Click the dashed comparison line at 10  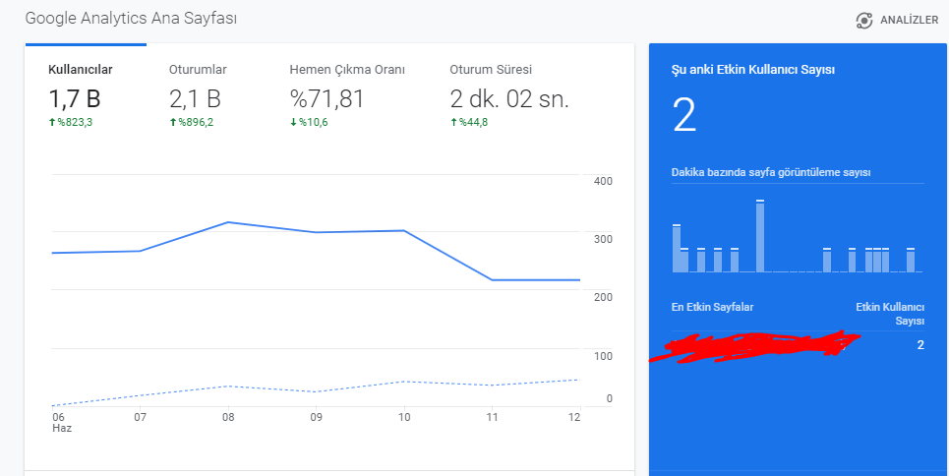coord(404,382)
